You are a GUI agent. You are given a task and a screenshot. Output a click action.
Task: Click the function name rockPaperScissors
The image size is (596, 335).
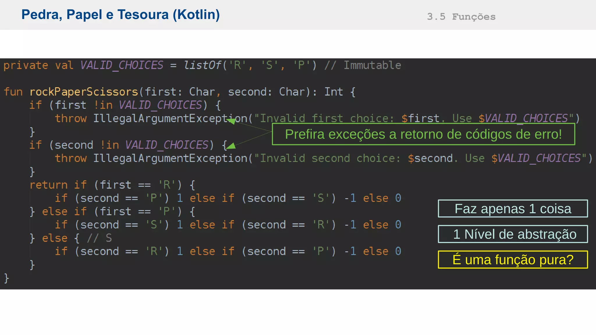coord(84,92)
